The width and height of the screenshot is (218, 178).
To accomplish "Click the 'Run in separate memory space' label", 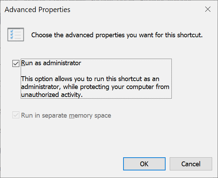I will 66,116.
